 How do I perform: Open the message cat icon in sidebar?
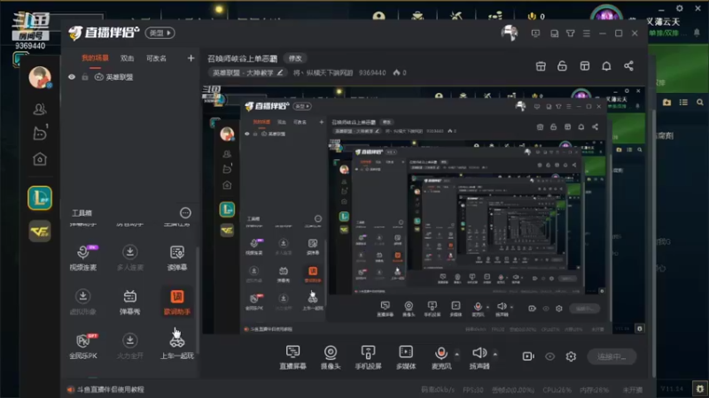tap(40, 134)
